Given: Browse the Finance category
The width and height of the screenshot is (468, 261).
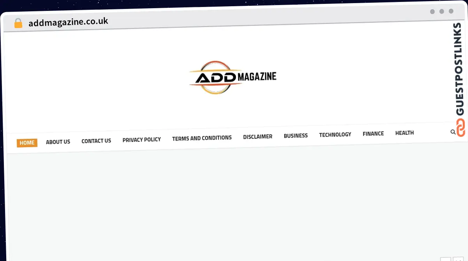Looking at the screenshot, I should point(373,134).
